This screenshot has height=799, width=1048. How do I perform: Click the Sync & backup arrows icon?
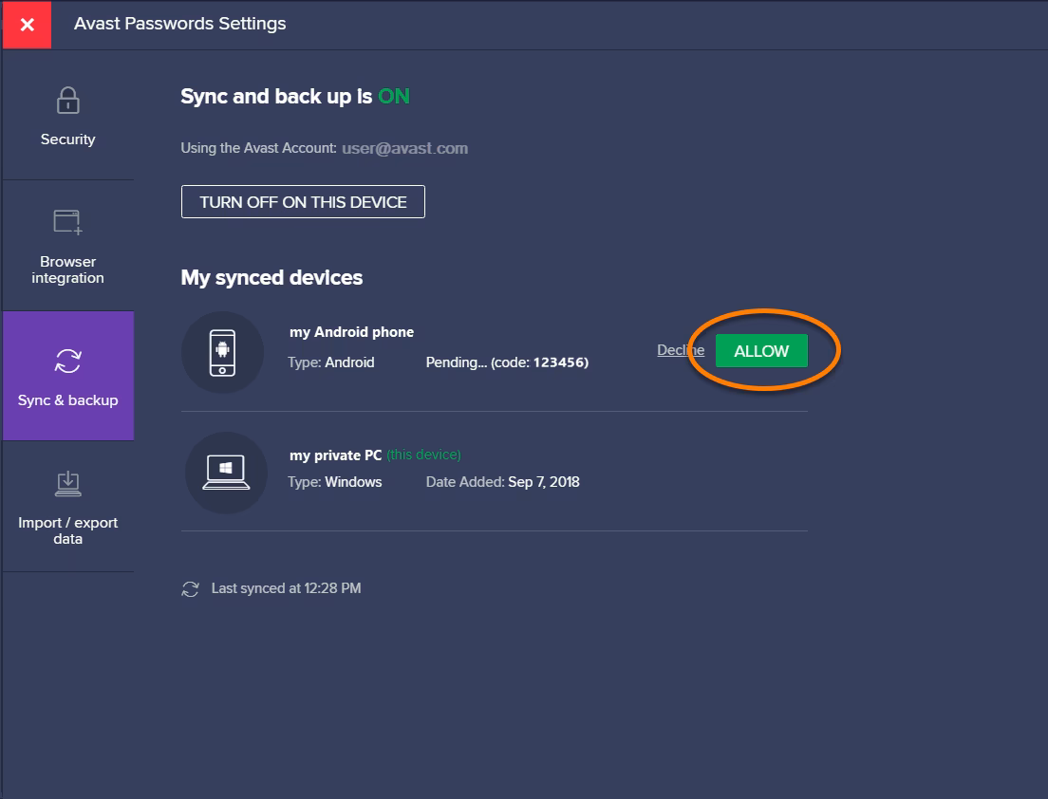(x=67, y=362)
